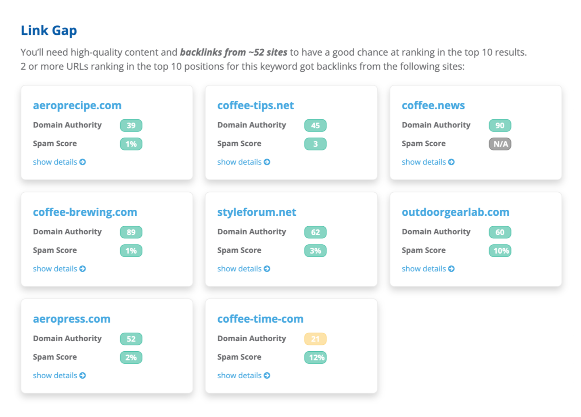Screen dimensions: 581x417
Task: Click Spam Score label in aeropress.com card
Action: 55,357
